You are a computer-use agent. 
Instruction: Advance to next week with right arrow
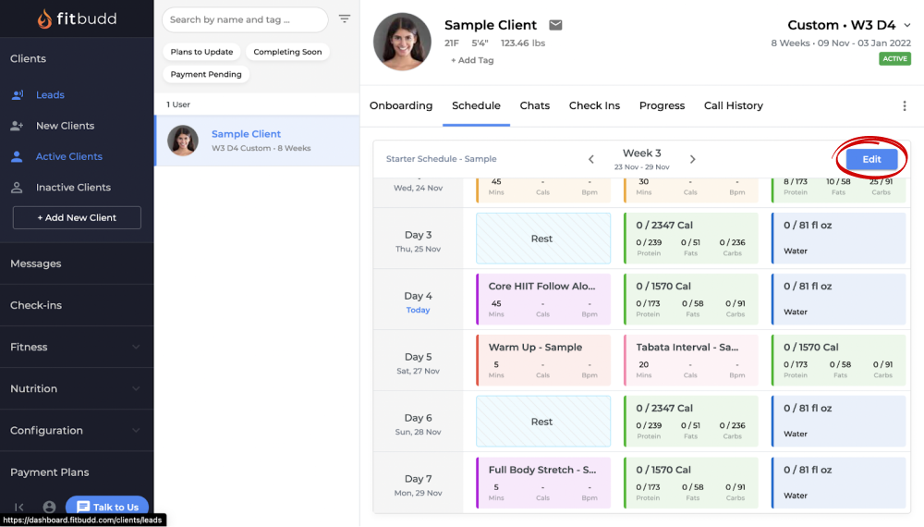[692, 159]
